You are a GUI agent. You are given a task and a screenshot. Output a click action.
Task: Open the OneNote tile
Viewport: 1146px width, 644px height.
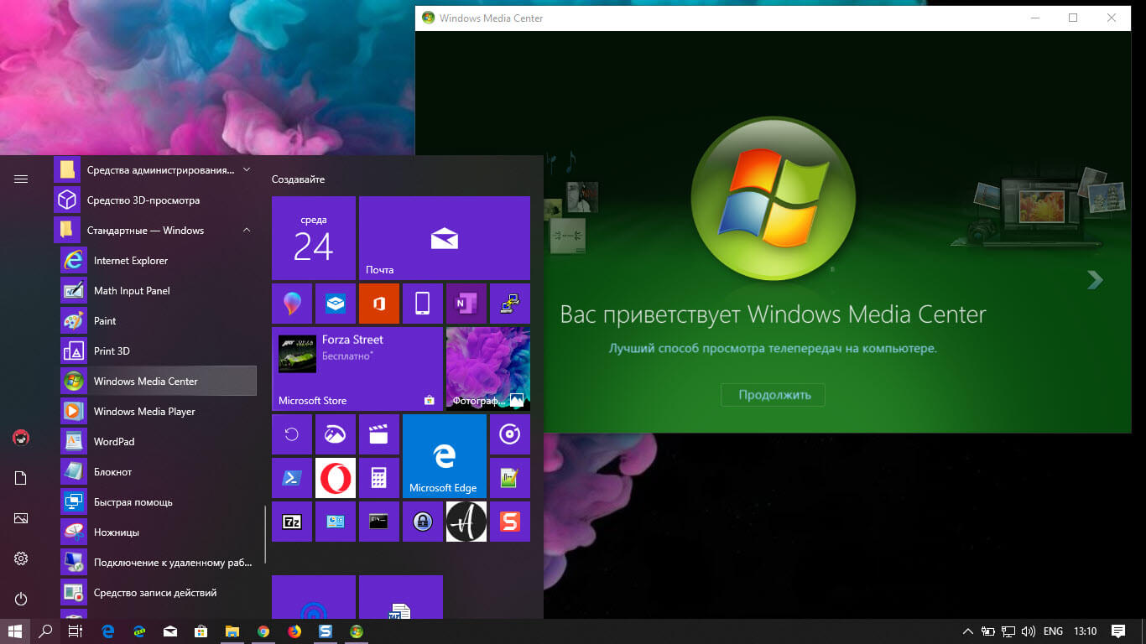[466, 304]
